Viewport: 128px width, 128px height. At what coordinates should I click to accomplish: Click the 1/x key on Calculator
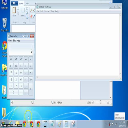pos(31,79)
